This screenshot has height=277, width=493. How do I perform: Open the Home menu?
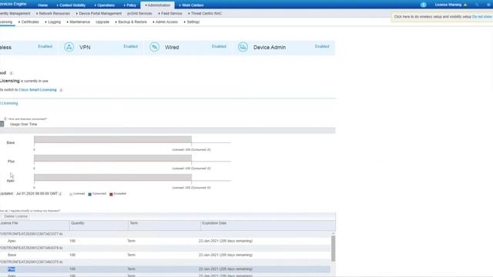click(x=42, y=5)
